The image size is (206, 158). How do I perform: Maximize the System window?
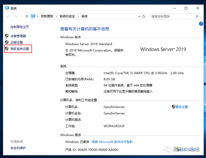click(x=186, y=8)
